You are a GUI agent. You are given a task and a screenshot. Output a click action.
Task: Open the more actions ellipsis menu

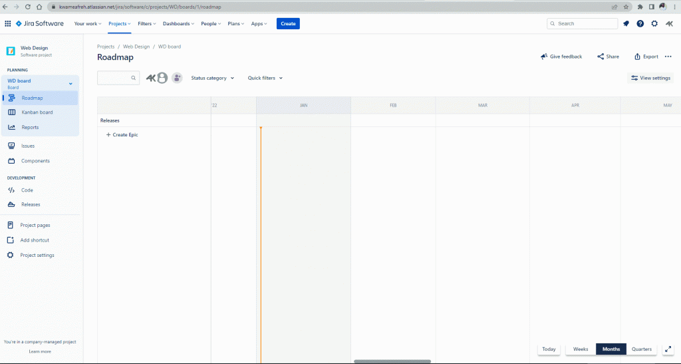pos(668,57)
